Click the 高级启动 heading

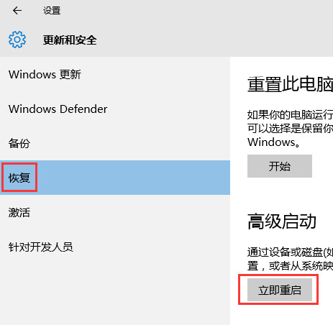282,221
